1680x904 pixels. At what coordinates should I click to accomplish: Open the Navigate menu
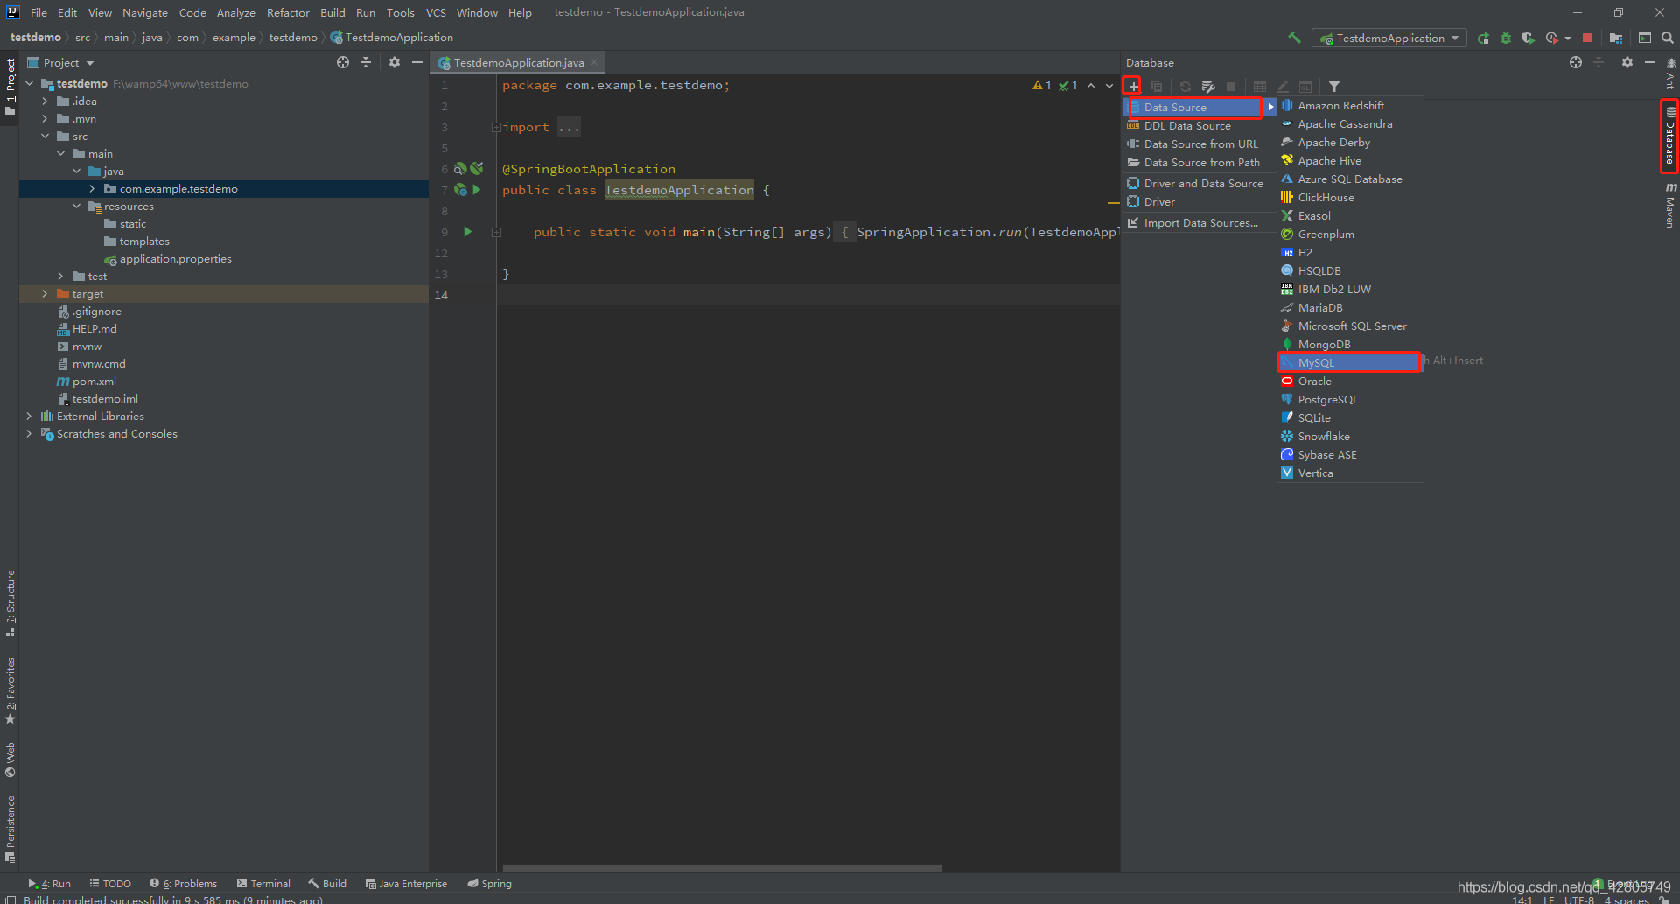(145, 12)
